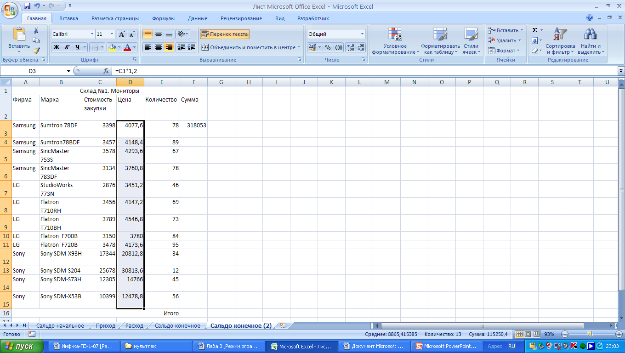Increase the decimal places
Image resolution: width=625 pixels, height=353 pixels.
coord(350,47)
